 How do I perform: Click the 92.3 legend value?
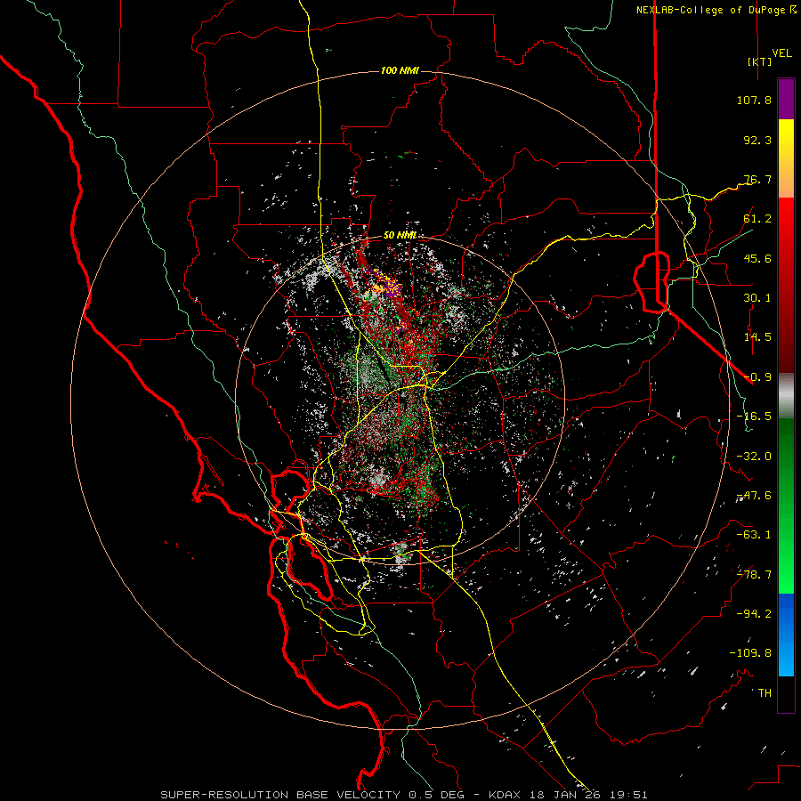757,140
